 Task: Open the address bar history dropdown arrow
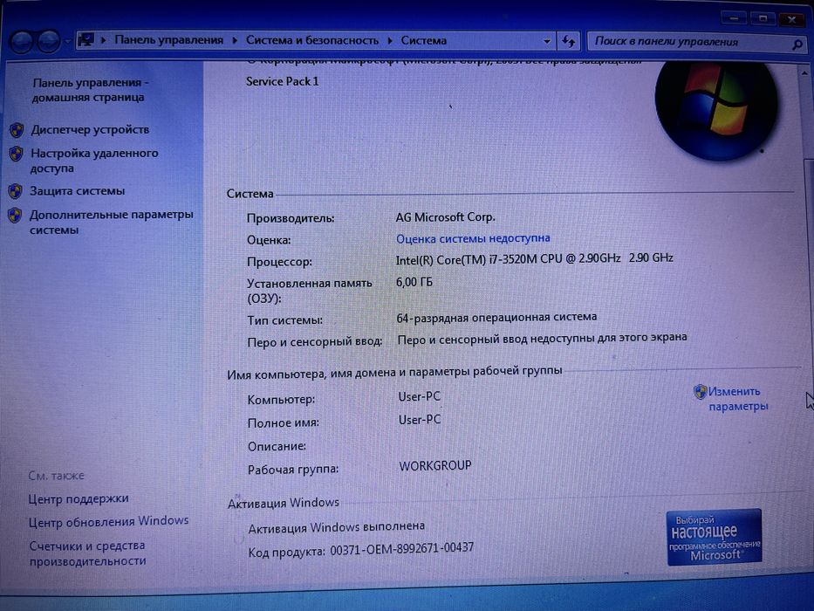547,41
